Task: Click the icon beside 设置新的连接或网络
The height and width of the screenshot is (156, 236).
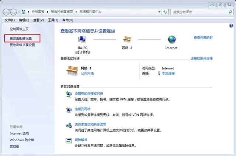Action: (x=69, y=95)
